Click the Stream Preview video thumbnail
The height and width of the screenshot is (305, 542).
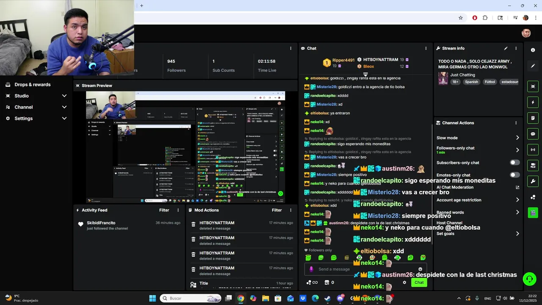(x=185, y=147)
